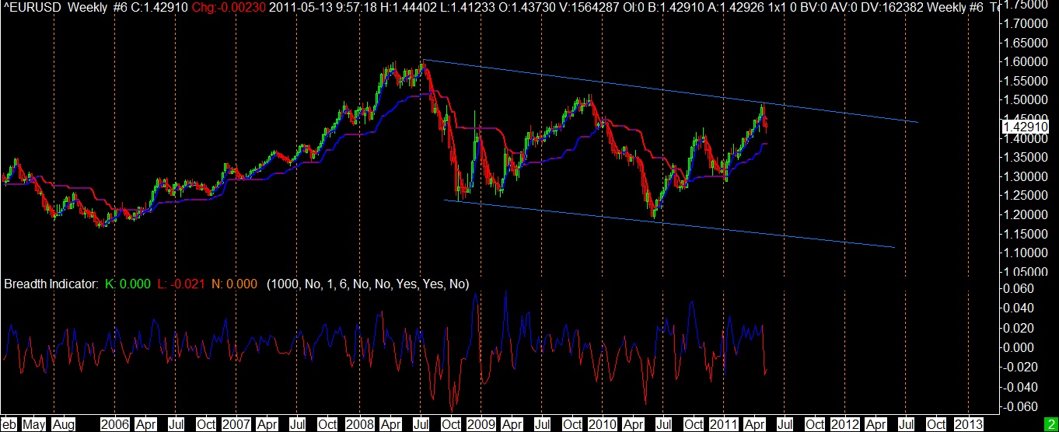1059x432 pixels.
Task: Click the current price label 1.42910
Action: [1022, 127]
